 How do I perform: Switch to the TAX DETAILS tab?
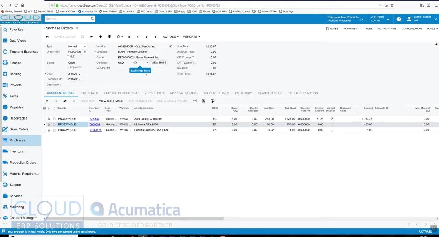click(89, 93)
